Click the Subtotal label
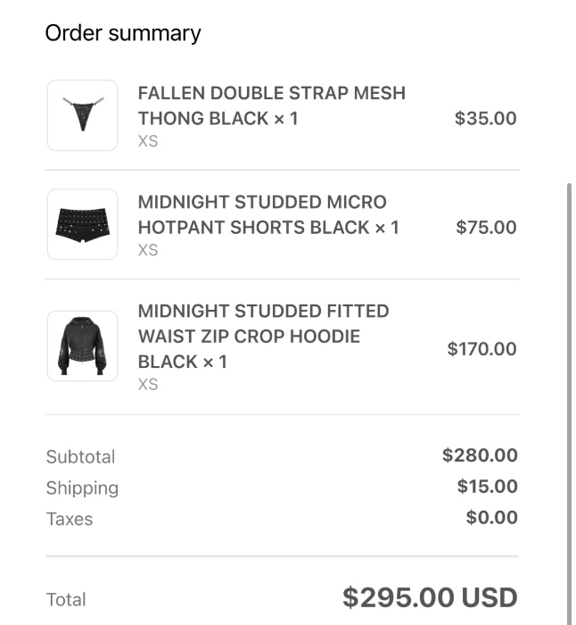This screenshot has height=625, width=576. click(x=80, y=456)
